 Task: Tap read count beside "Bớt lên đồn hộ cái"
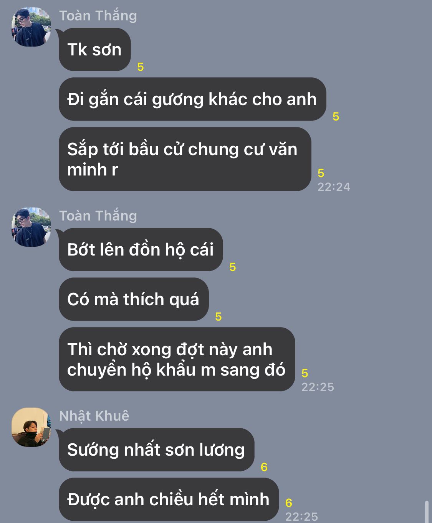point(233,267)
